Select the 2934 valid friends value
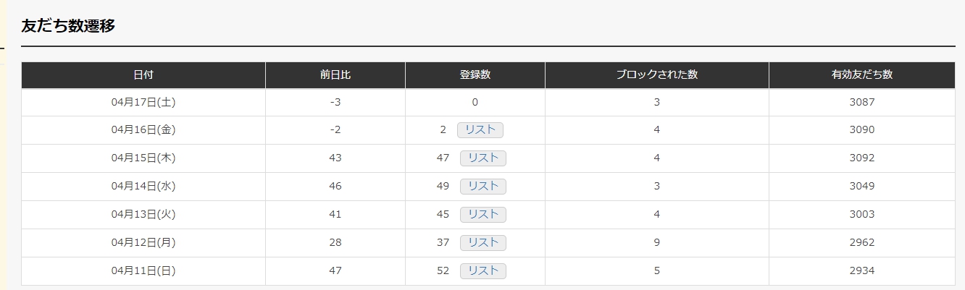The image size is (965, 290). point(862,271)
